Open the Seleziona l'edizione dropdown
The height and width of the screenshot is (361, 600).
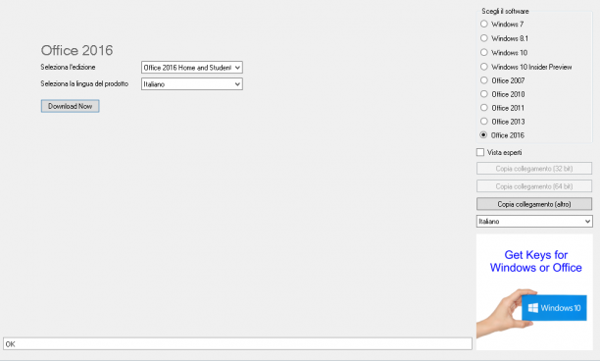click(192, 68)
